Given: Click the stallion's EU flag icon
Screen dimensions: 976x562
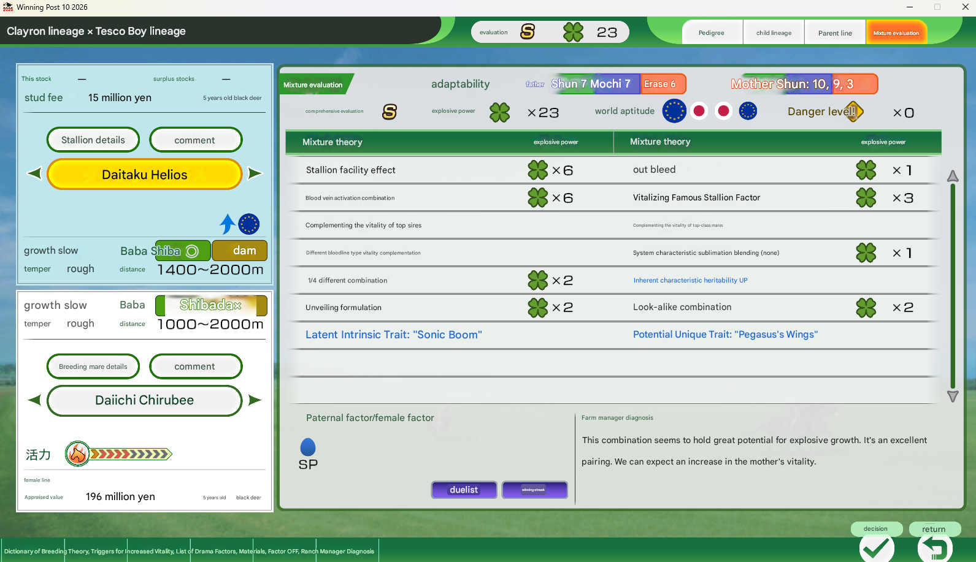Looking at the screenshot, I should [248, 224].
